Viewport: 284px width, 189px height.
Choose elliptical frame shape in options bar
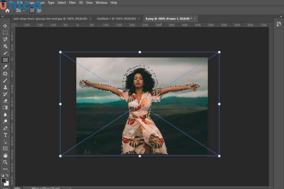[x=39, y=10]
